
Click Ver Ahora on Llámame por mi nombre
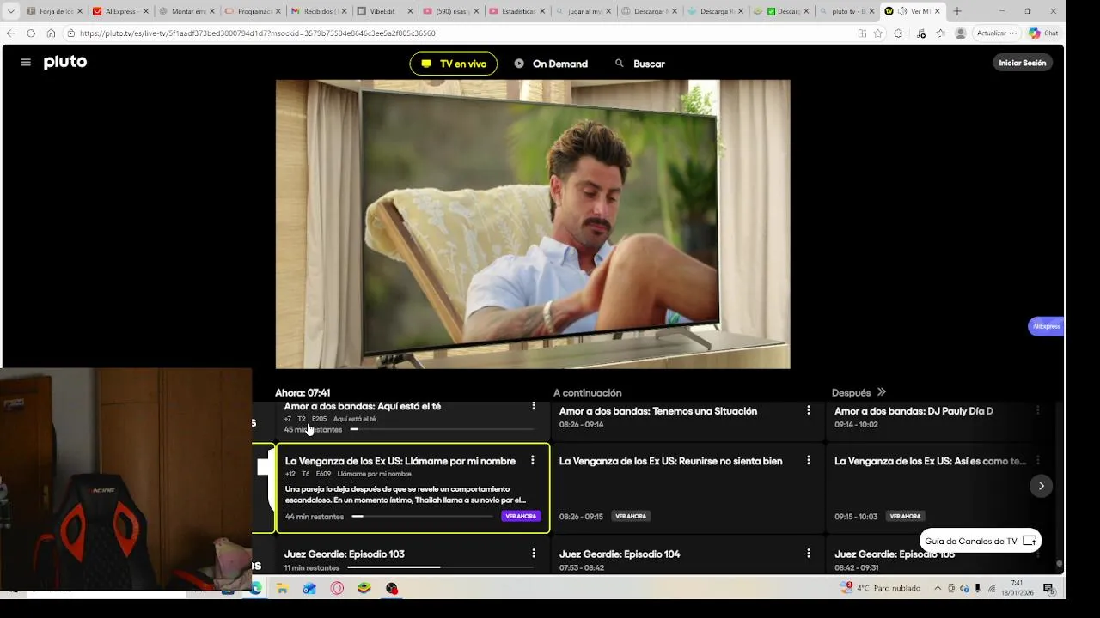click(521, 516)
